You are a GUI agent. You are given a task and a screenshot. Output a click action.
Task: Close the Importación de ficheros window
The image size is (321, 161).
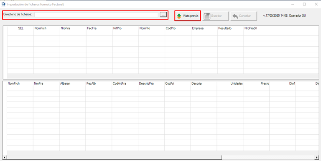[316, 4]
